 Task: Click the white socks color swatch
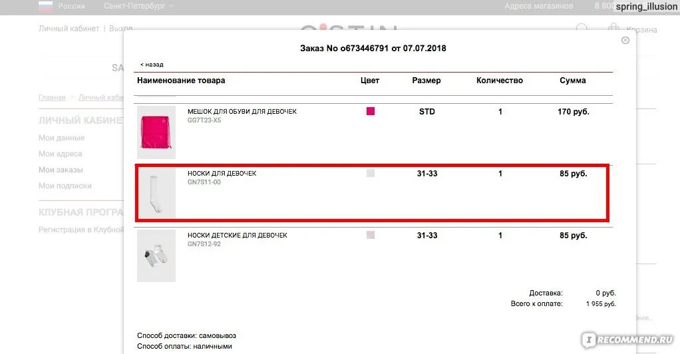[371, 173]
